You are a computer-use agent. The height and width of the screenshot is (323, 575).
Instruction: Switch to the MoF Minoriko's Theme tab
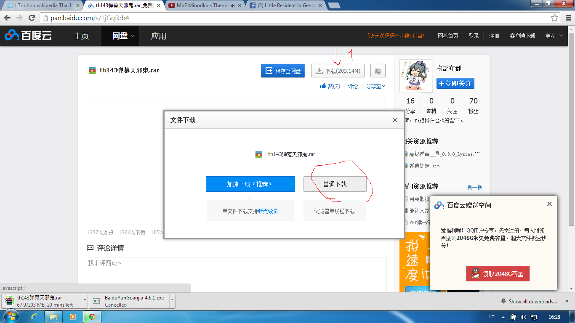tap(205, 5)
